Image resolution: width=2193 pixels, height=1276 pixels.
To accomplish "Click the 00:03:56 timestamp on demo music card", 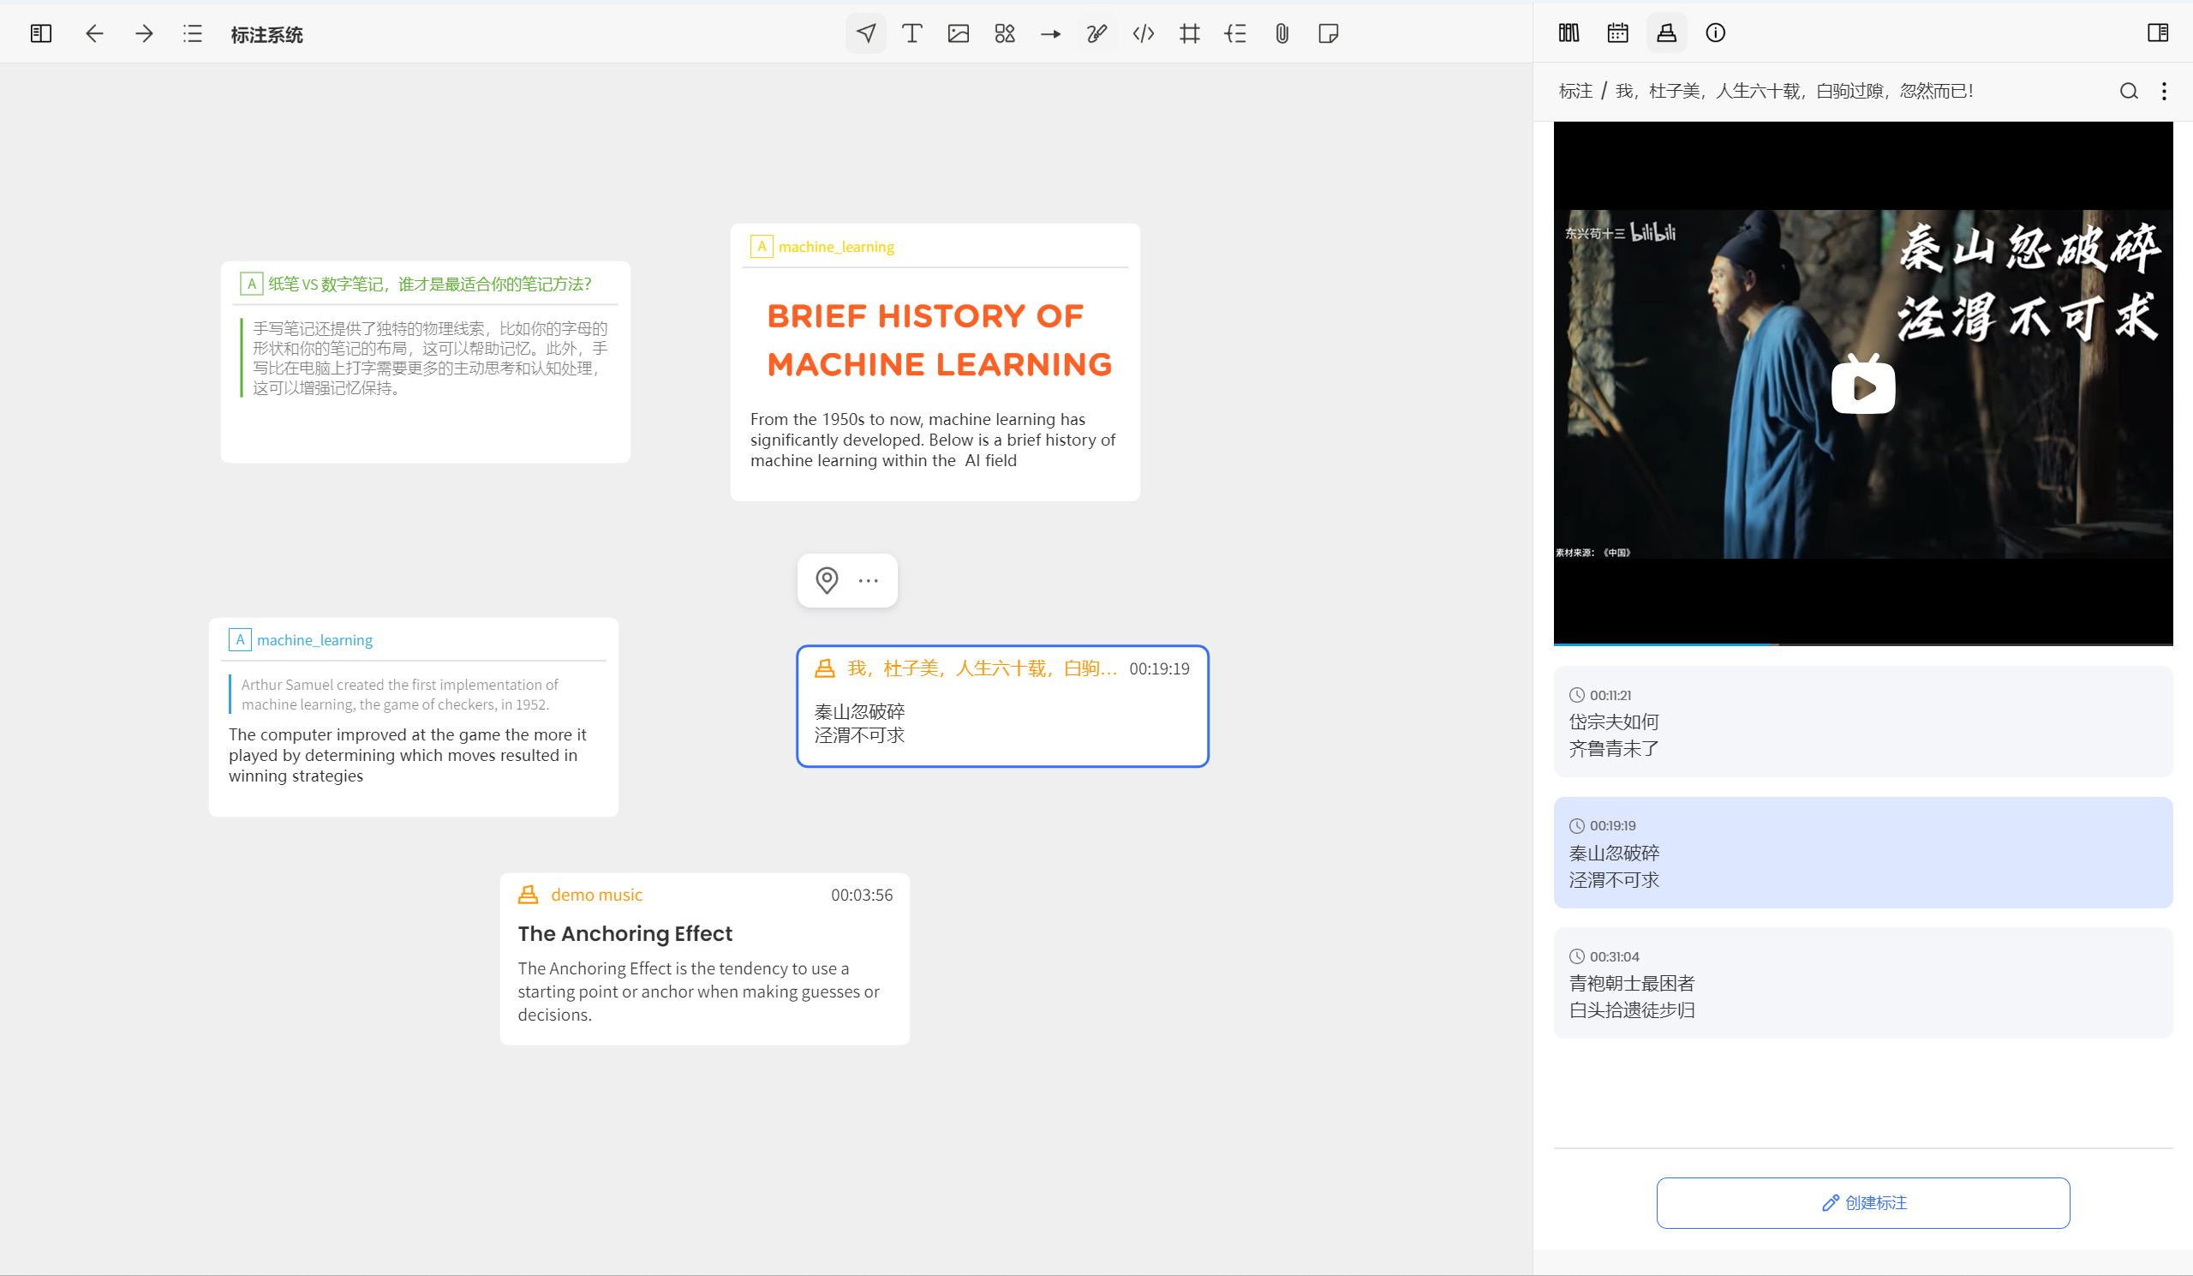I will (x=862, y=895).
